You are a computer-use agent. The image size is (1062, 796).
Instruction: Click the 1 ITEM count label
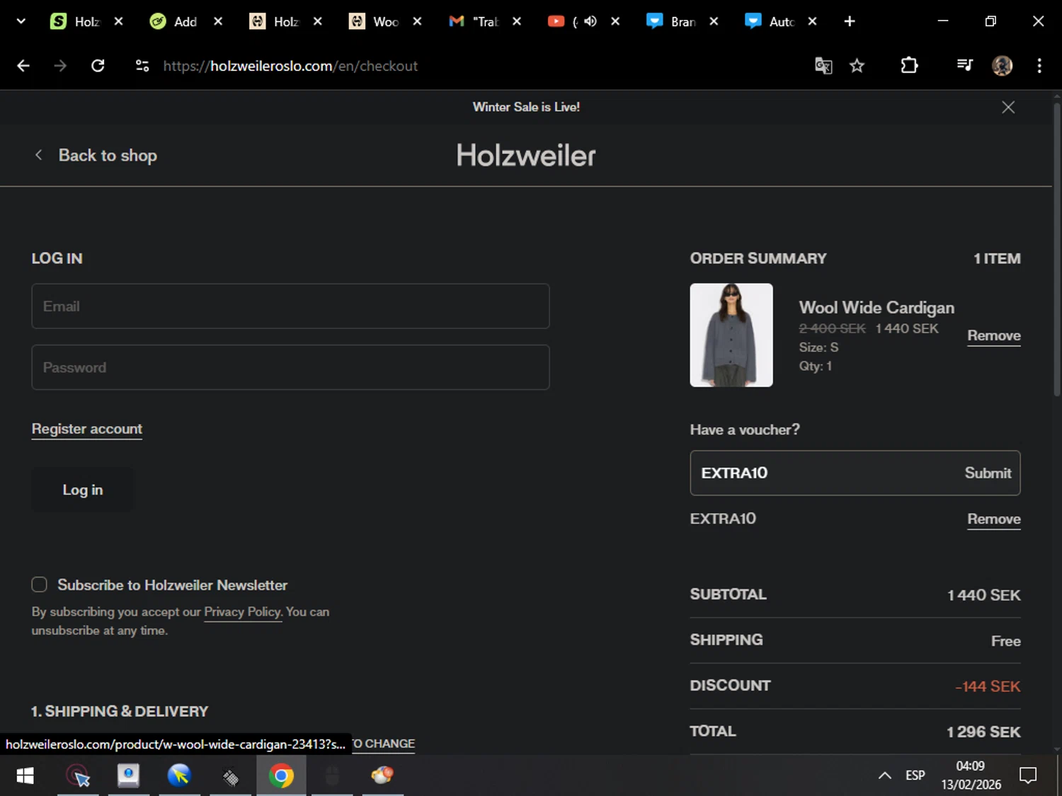997,259
